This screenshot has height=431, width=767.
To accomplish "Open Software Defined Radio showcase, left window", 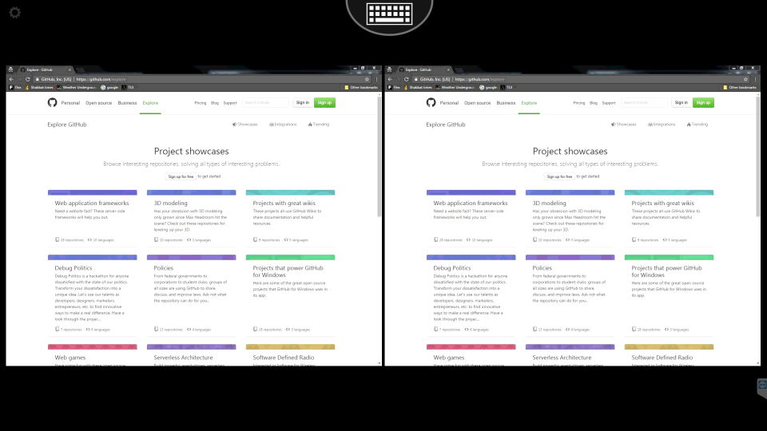I will (x=283, y=358).
